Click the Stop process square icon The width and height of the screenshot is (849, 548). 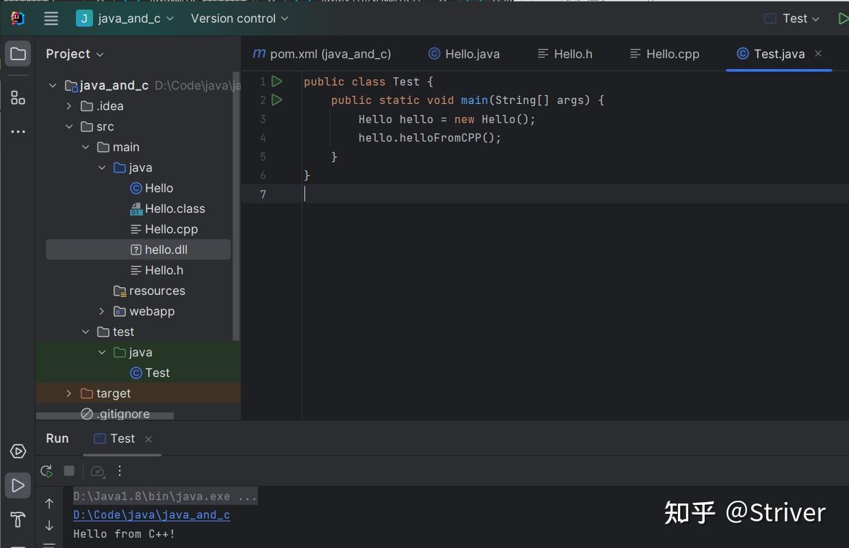click(69, 471)
